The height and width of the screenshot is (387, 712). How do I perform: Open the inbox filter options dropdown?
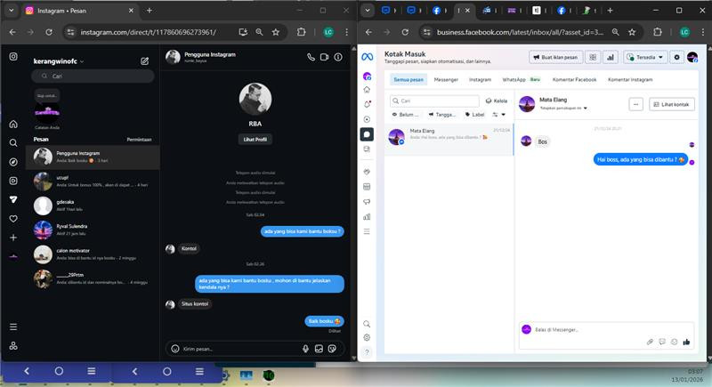point(498,115)
